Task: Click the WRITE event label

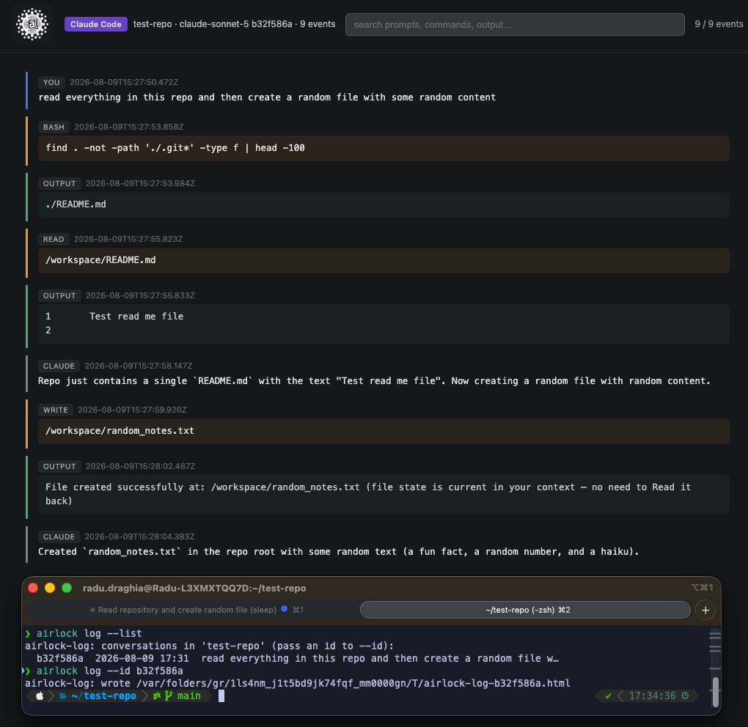Action: tap(55, 410)
